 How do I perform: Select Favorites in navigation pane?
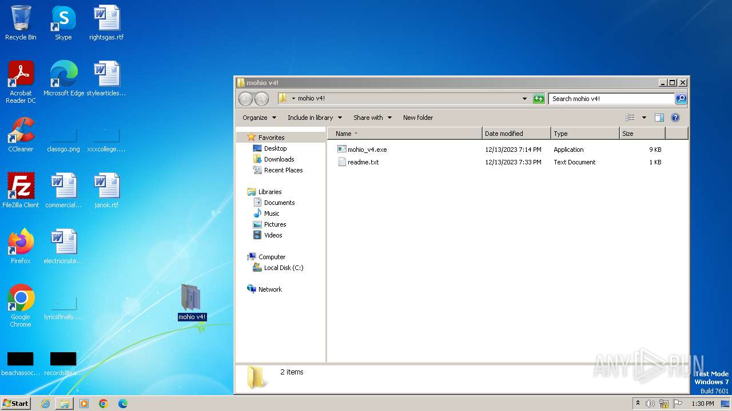tap(271, 138)
